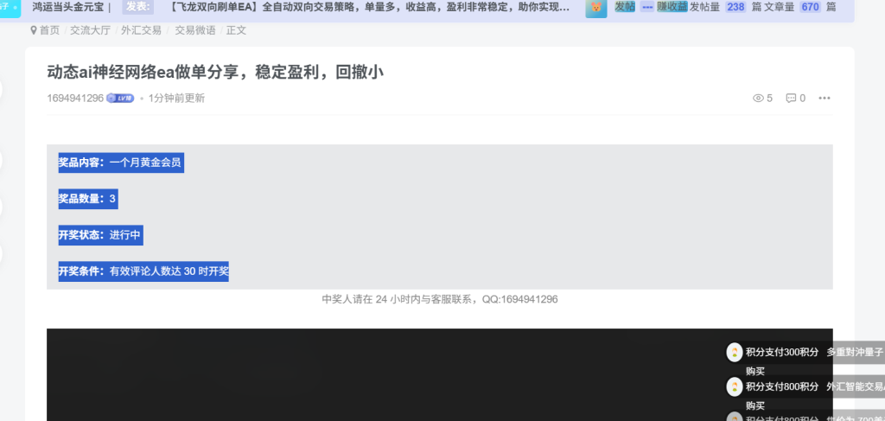Click the 发帖 button
885x421 pixels.
[x=625, y=7]
